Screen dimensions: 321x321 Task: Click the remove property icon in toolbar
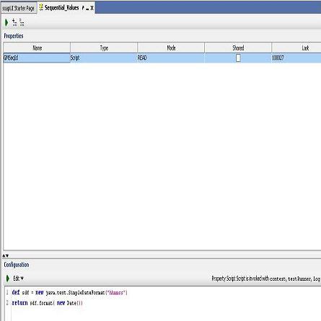(x=22, y=22)
